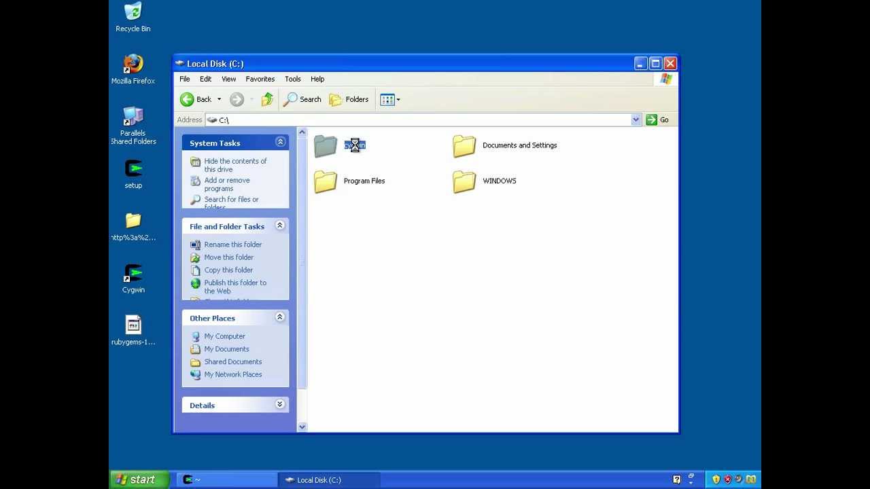Open My Computer from Other Places

(224, 336)
